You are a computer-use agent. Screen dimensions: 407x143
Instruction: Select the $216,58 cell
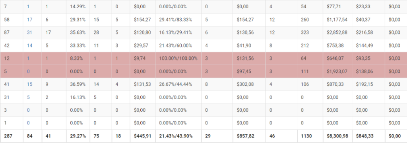coord(368,32)
